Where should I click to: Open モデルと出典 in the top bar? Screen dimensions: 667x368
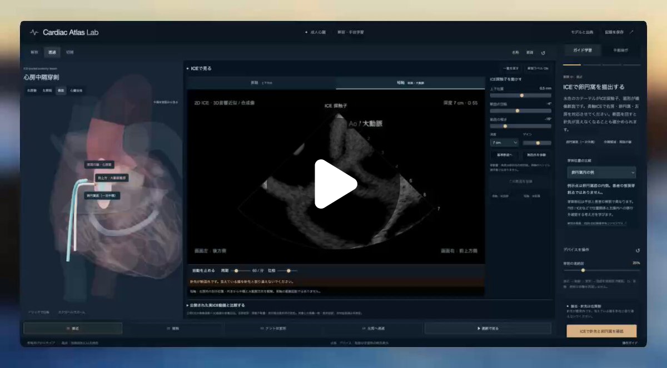coord(582,32)
